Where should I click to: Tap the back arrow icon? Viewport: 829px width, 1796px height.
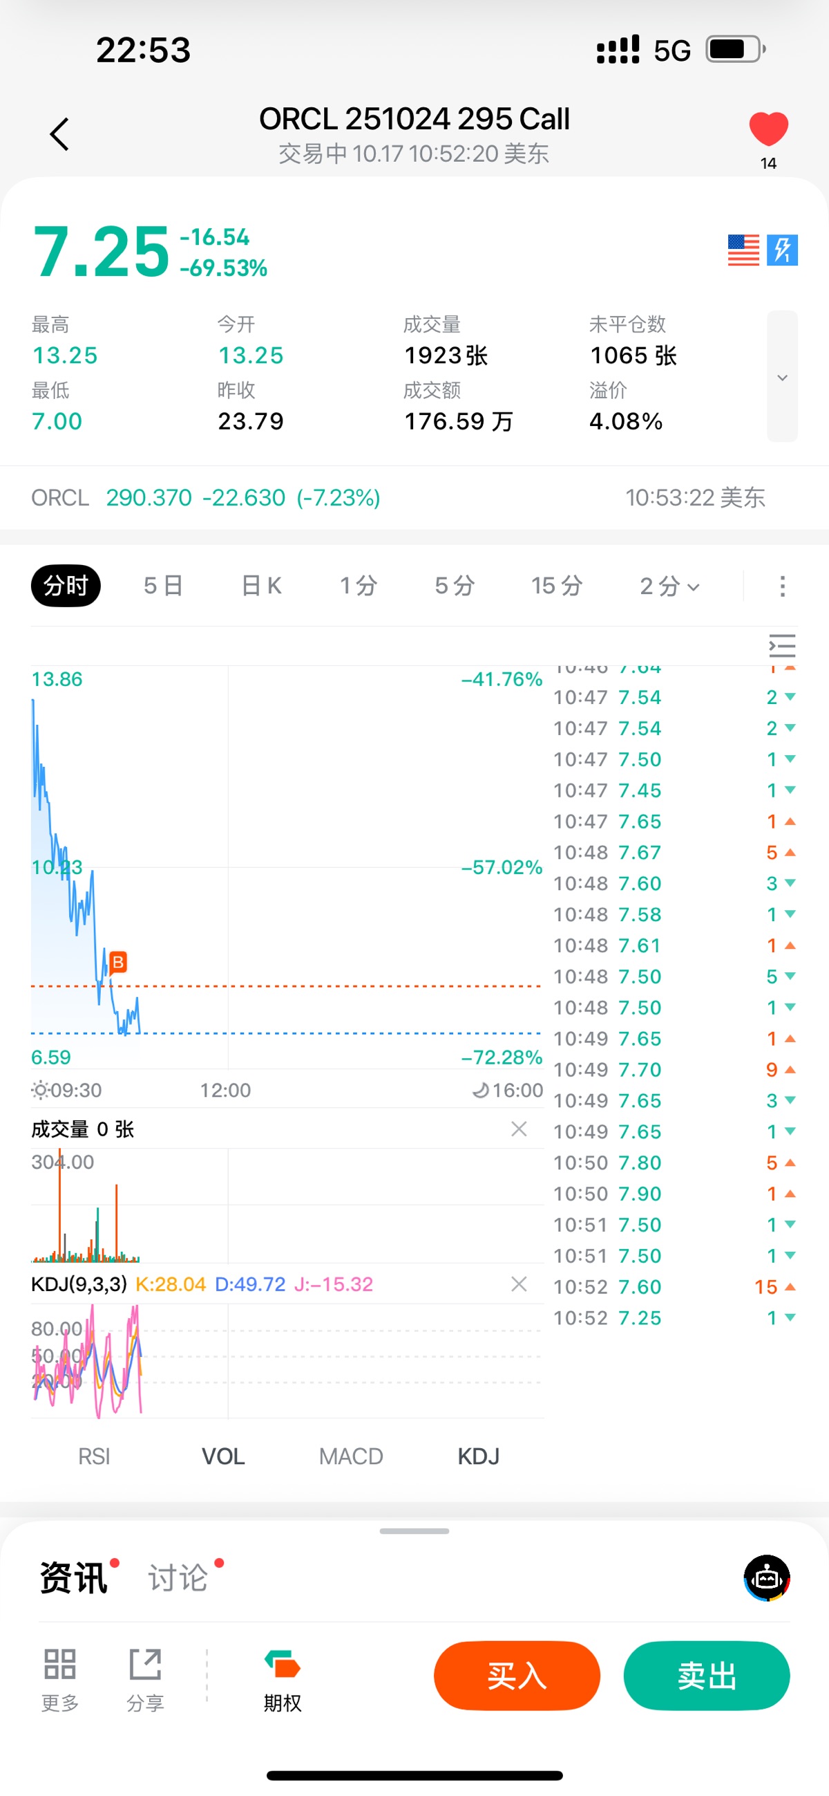coord(60,134)
